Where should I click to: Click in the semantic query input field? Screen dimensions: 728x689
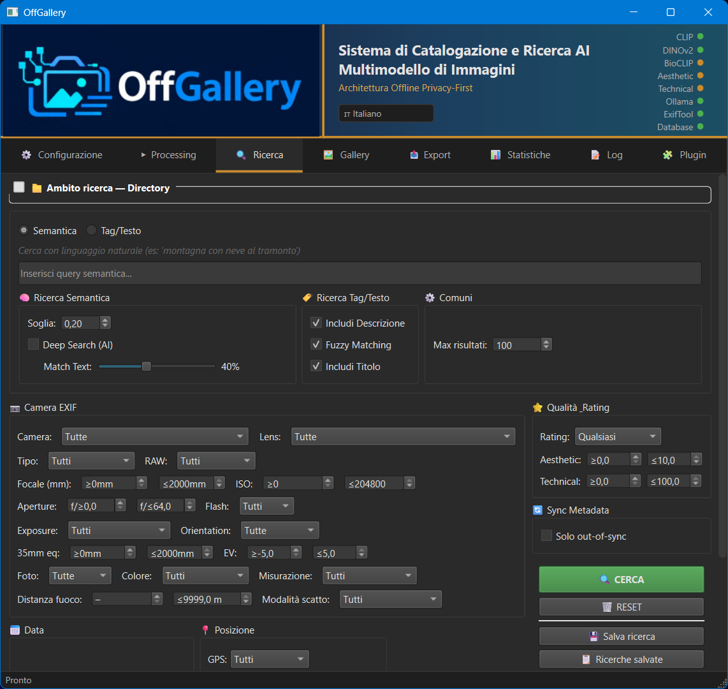[360, 273]
